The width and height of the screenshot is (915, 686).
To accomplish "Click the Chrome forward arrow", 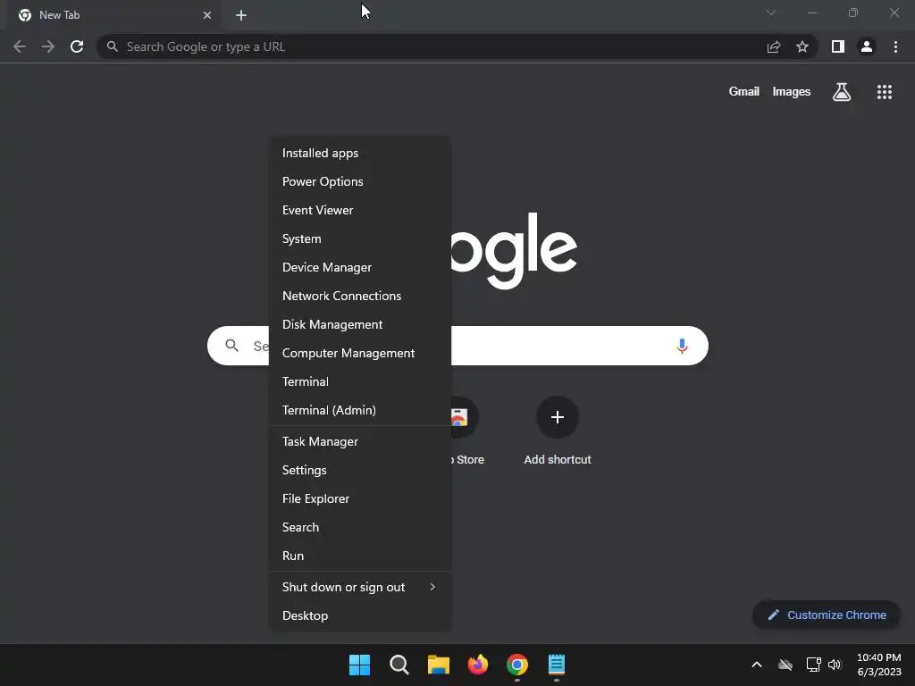I will pos(48,46).
